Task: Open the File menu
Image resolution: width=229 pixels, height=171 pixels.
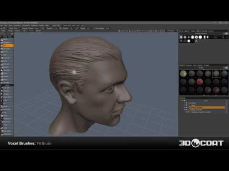Action: 1,25
